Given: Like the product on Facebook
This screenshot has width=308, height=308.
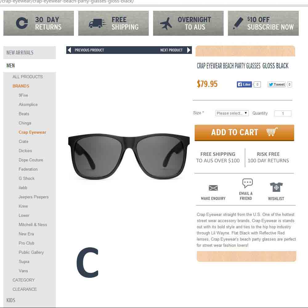Looking at the screenshot, I should 244,84.
